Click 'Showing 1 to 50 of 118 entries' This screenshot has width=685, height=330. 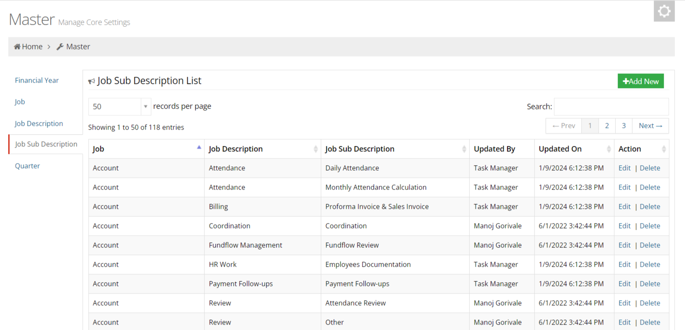coord(136,127)
